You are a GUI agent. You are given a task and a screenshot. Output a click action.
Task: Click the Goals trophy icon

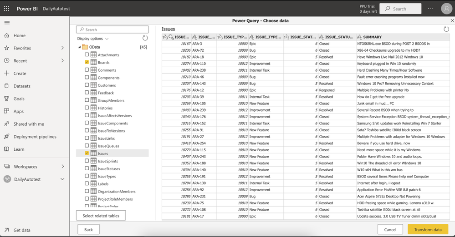click(7, 99)
